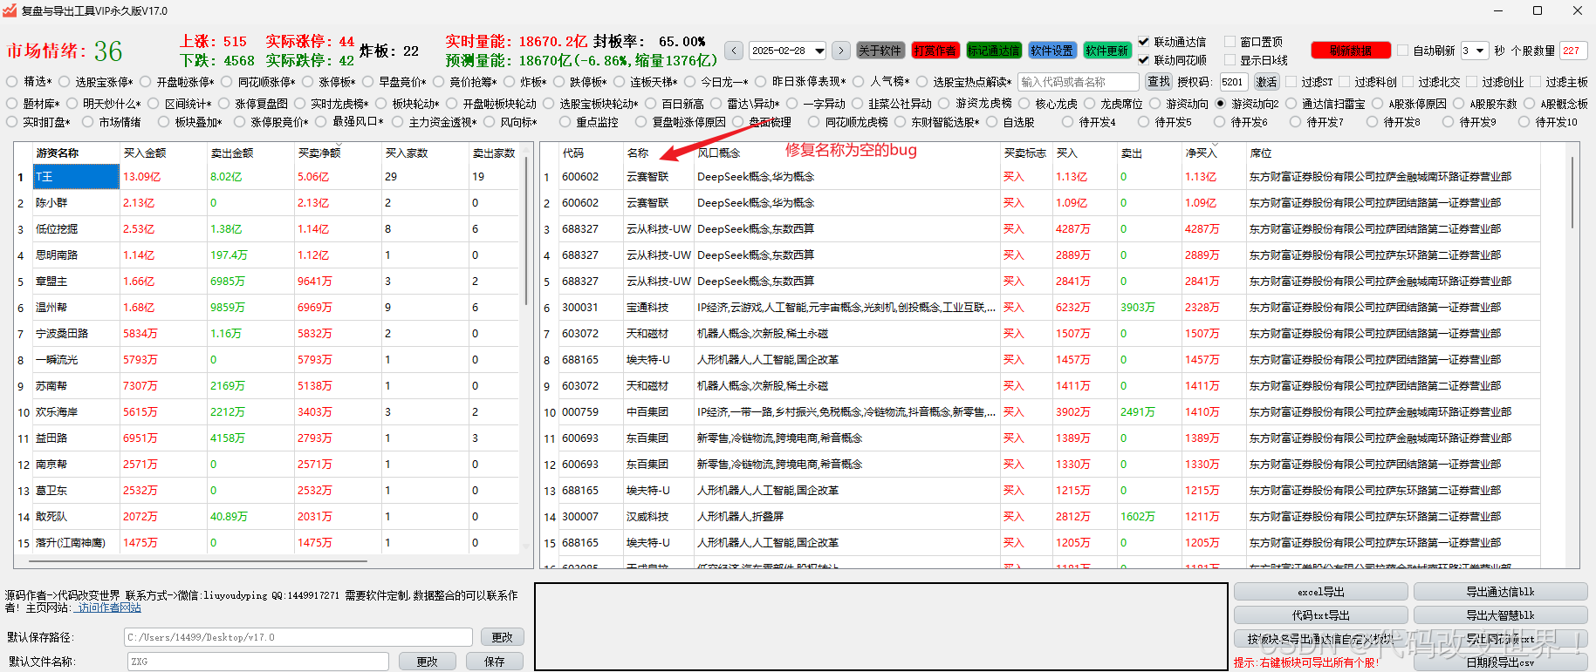Click the green 标记通达信 button

(x=993, y=51)
